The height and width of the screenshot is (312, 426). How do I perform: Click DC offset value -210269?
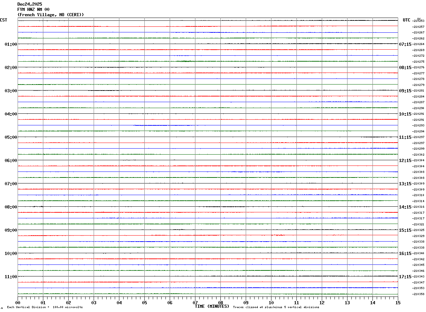(418, 50)
